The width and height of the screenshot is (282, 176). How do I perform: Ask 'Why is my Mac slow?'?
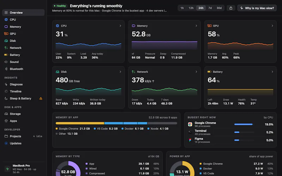click(257, 8)
